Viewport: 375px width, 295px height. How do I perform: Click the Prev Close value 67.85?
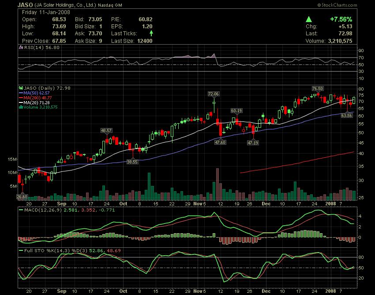(x=59, y=41)
